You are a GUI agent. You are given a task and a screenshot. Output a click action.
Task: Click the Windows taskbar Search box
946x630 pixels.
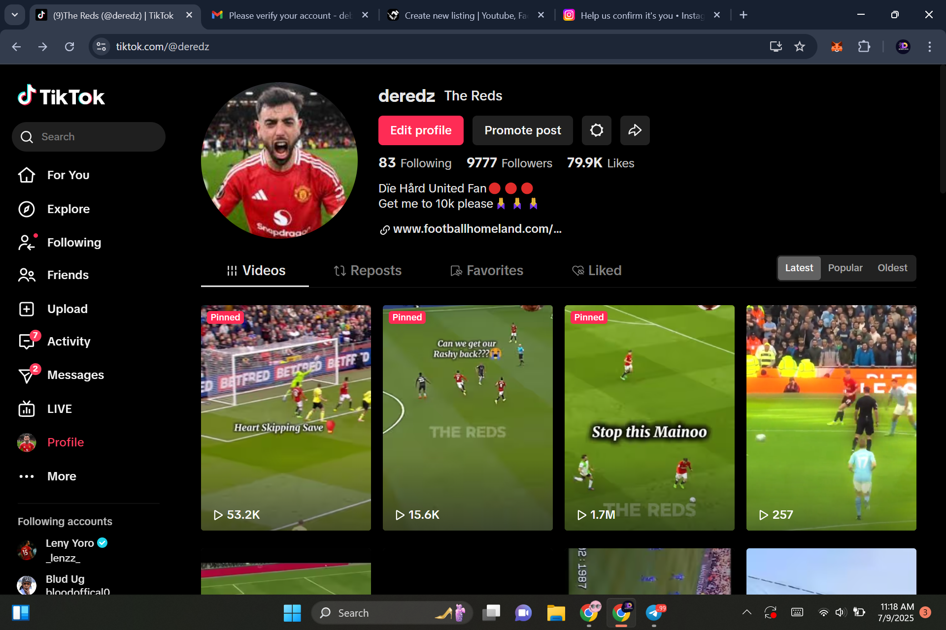click(392, 613)
